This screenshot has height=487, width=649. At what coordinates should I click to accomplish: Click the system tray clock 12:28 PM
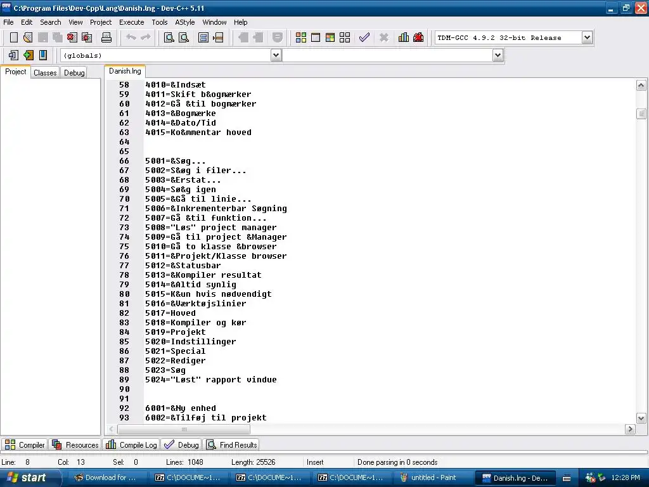(626, 477)
